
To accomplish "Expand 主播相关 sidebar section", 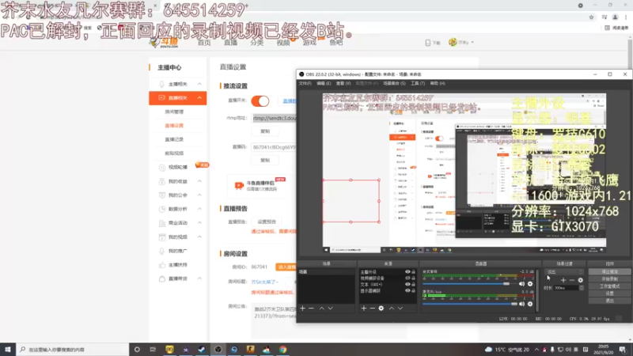I will [199, 84].
